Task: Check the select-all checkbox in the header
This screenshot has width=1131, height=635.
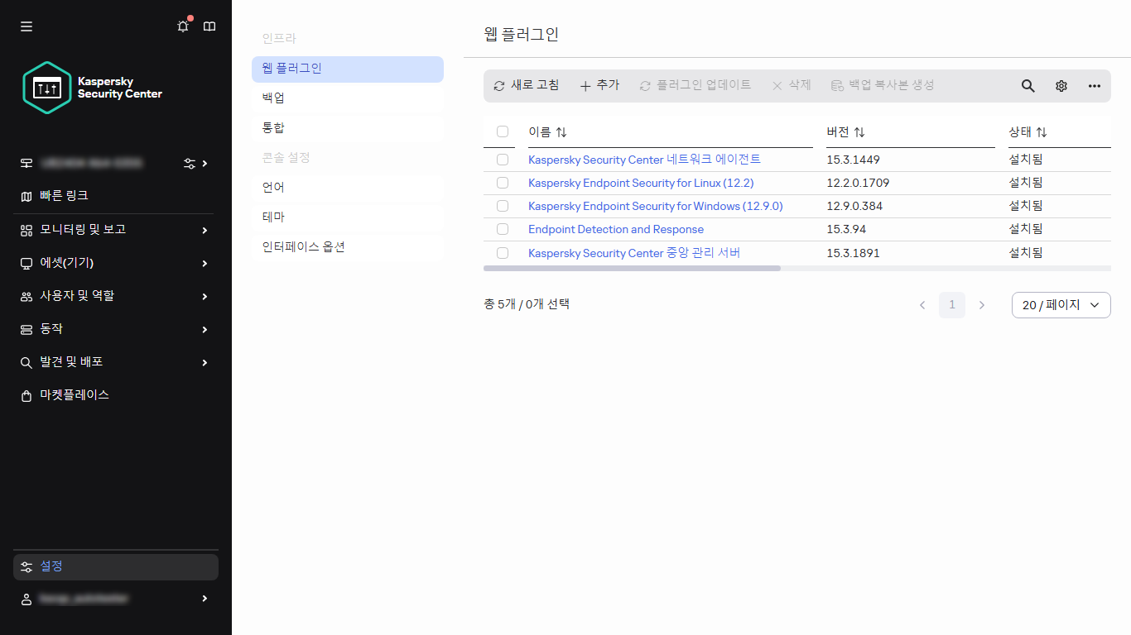Action: [502, 131]
